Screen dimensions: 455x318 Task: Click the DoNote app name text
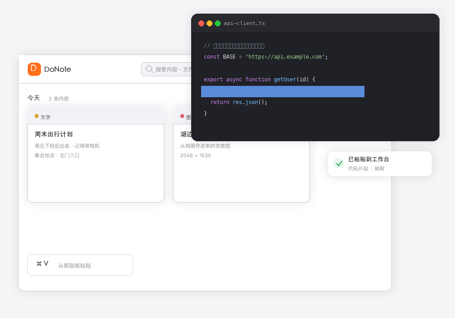click(x=57, y=69)
